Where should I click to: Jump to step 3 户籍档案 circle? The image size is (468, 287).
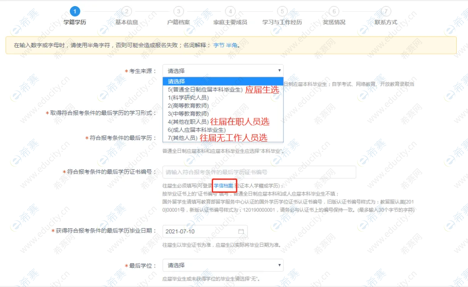(x=178, y=11)
